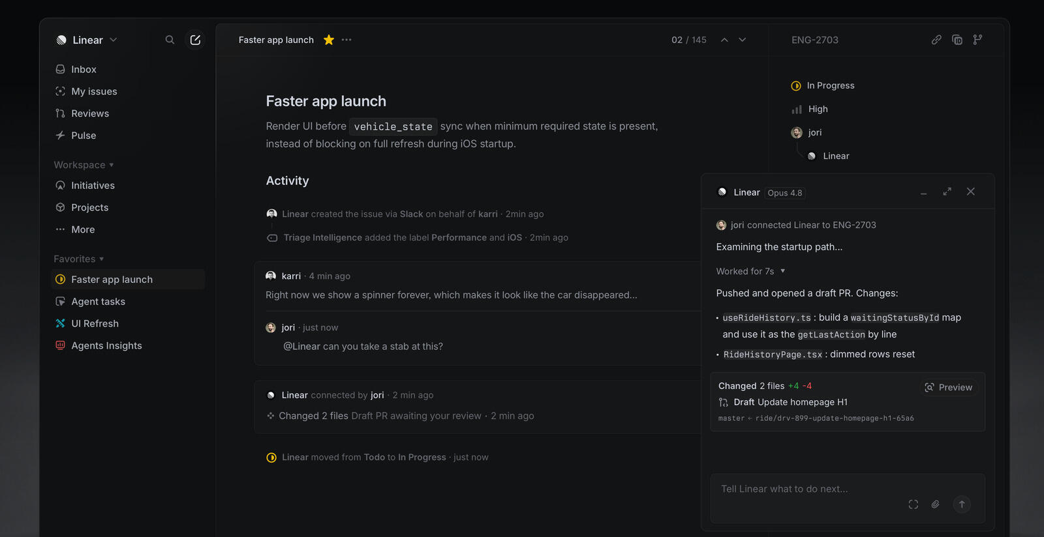Image resolution: width=1044 pixels, height=537 pixels.
Task: Click the Preview button
Action: 949,387
